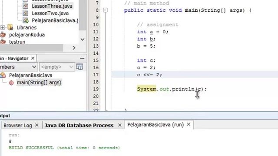Click the line 'c = 2;'
278x156 pixels.
click(146, 68)
